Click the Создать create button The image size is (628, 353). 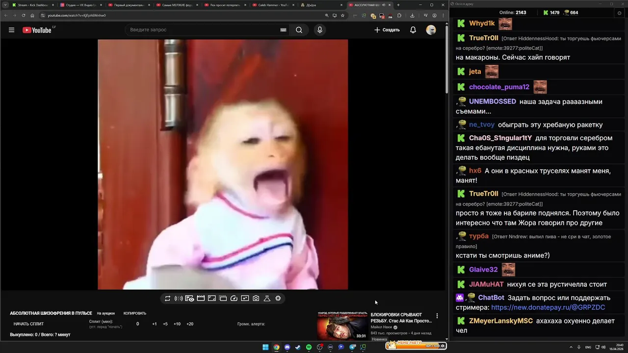pos(387,30)
